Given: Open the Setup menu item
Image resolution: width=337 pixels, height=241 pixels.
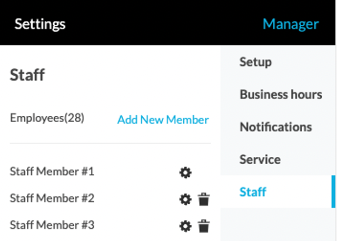Looking at the screenshot, I should point(255,62).
